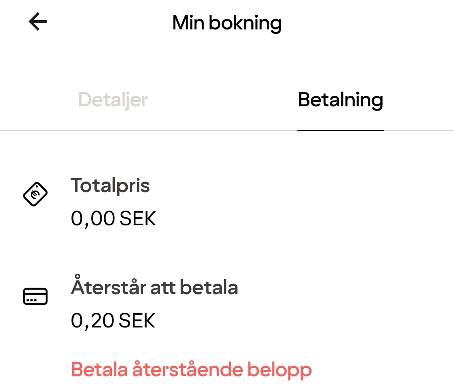Click the Totalpris label
The height and width of the screenshot is (388, 454).
(x=110, y=185)
